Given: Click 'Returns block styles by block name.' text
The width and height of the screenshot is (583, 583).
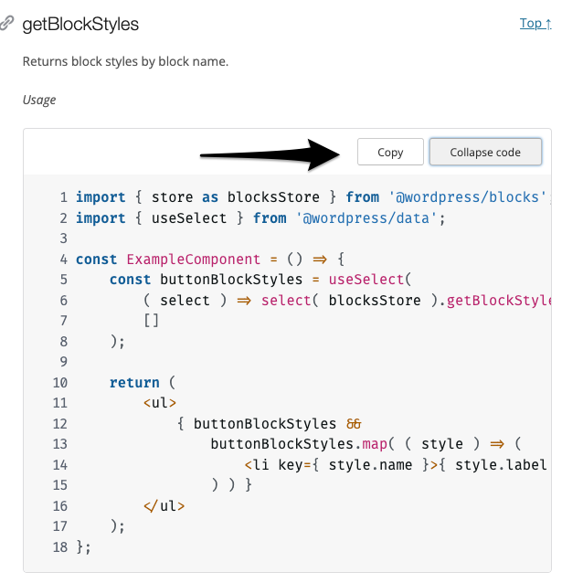Looking at the screenshot, I should 125,61.
